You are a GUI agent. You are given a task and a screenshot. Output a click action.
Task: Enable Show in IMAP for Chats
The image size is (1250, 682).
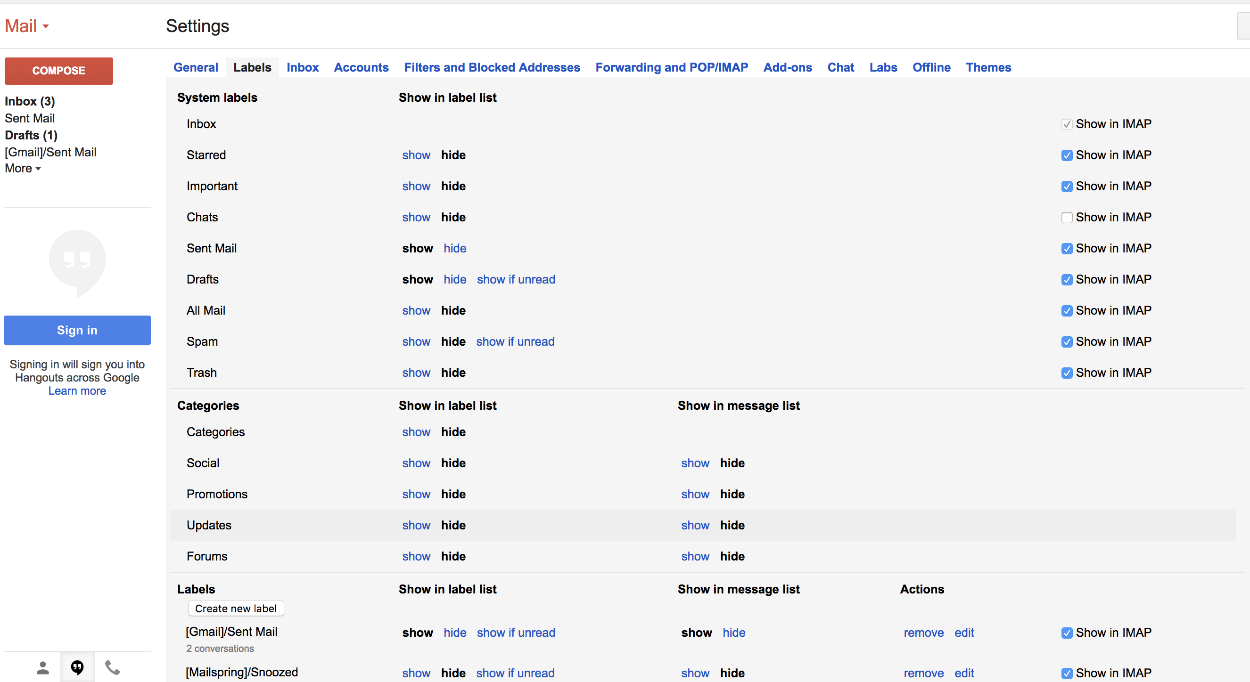pyautogui.click(x=1067, y=217)
